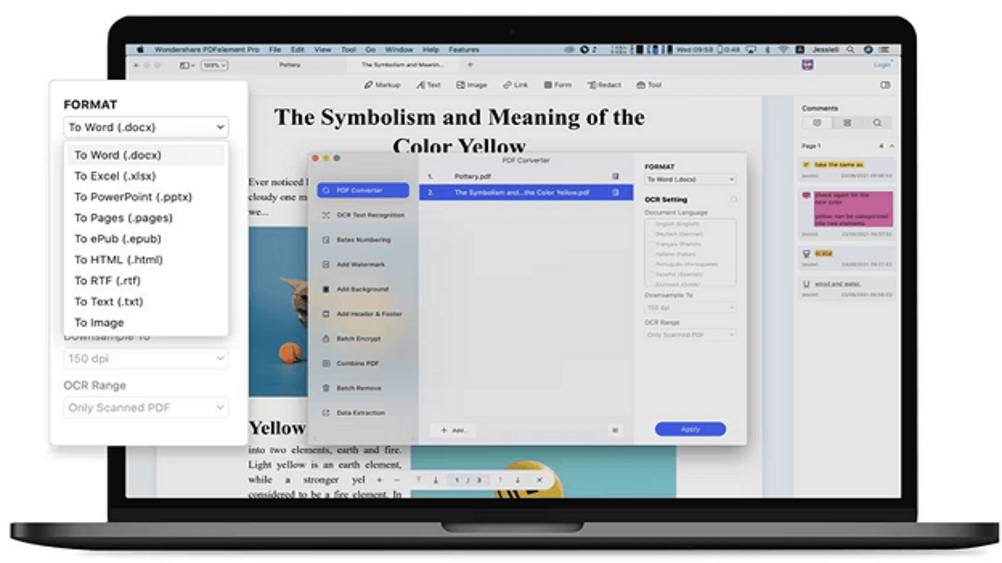Open sidebar layout dropdown in title bar
The width and height of the screenshot is (1002, 563).
187,65
